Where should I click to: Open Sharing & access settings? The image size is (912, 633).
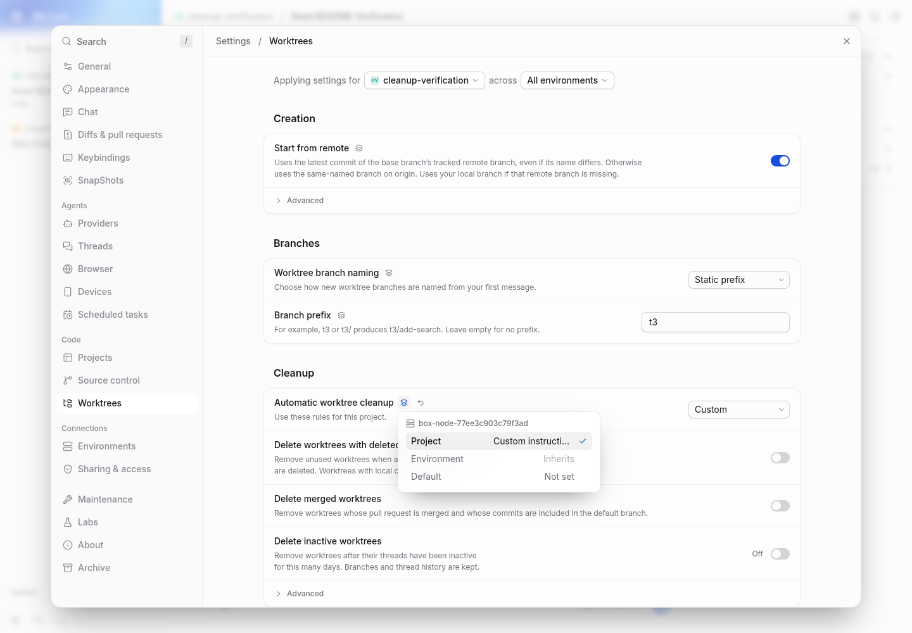[127, 469]
